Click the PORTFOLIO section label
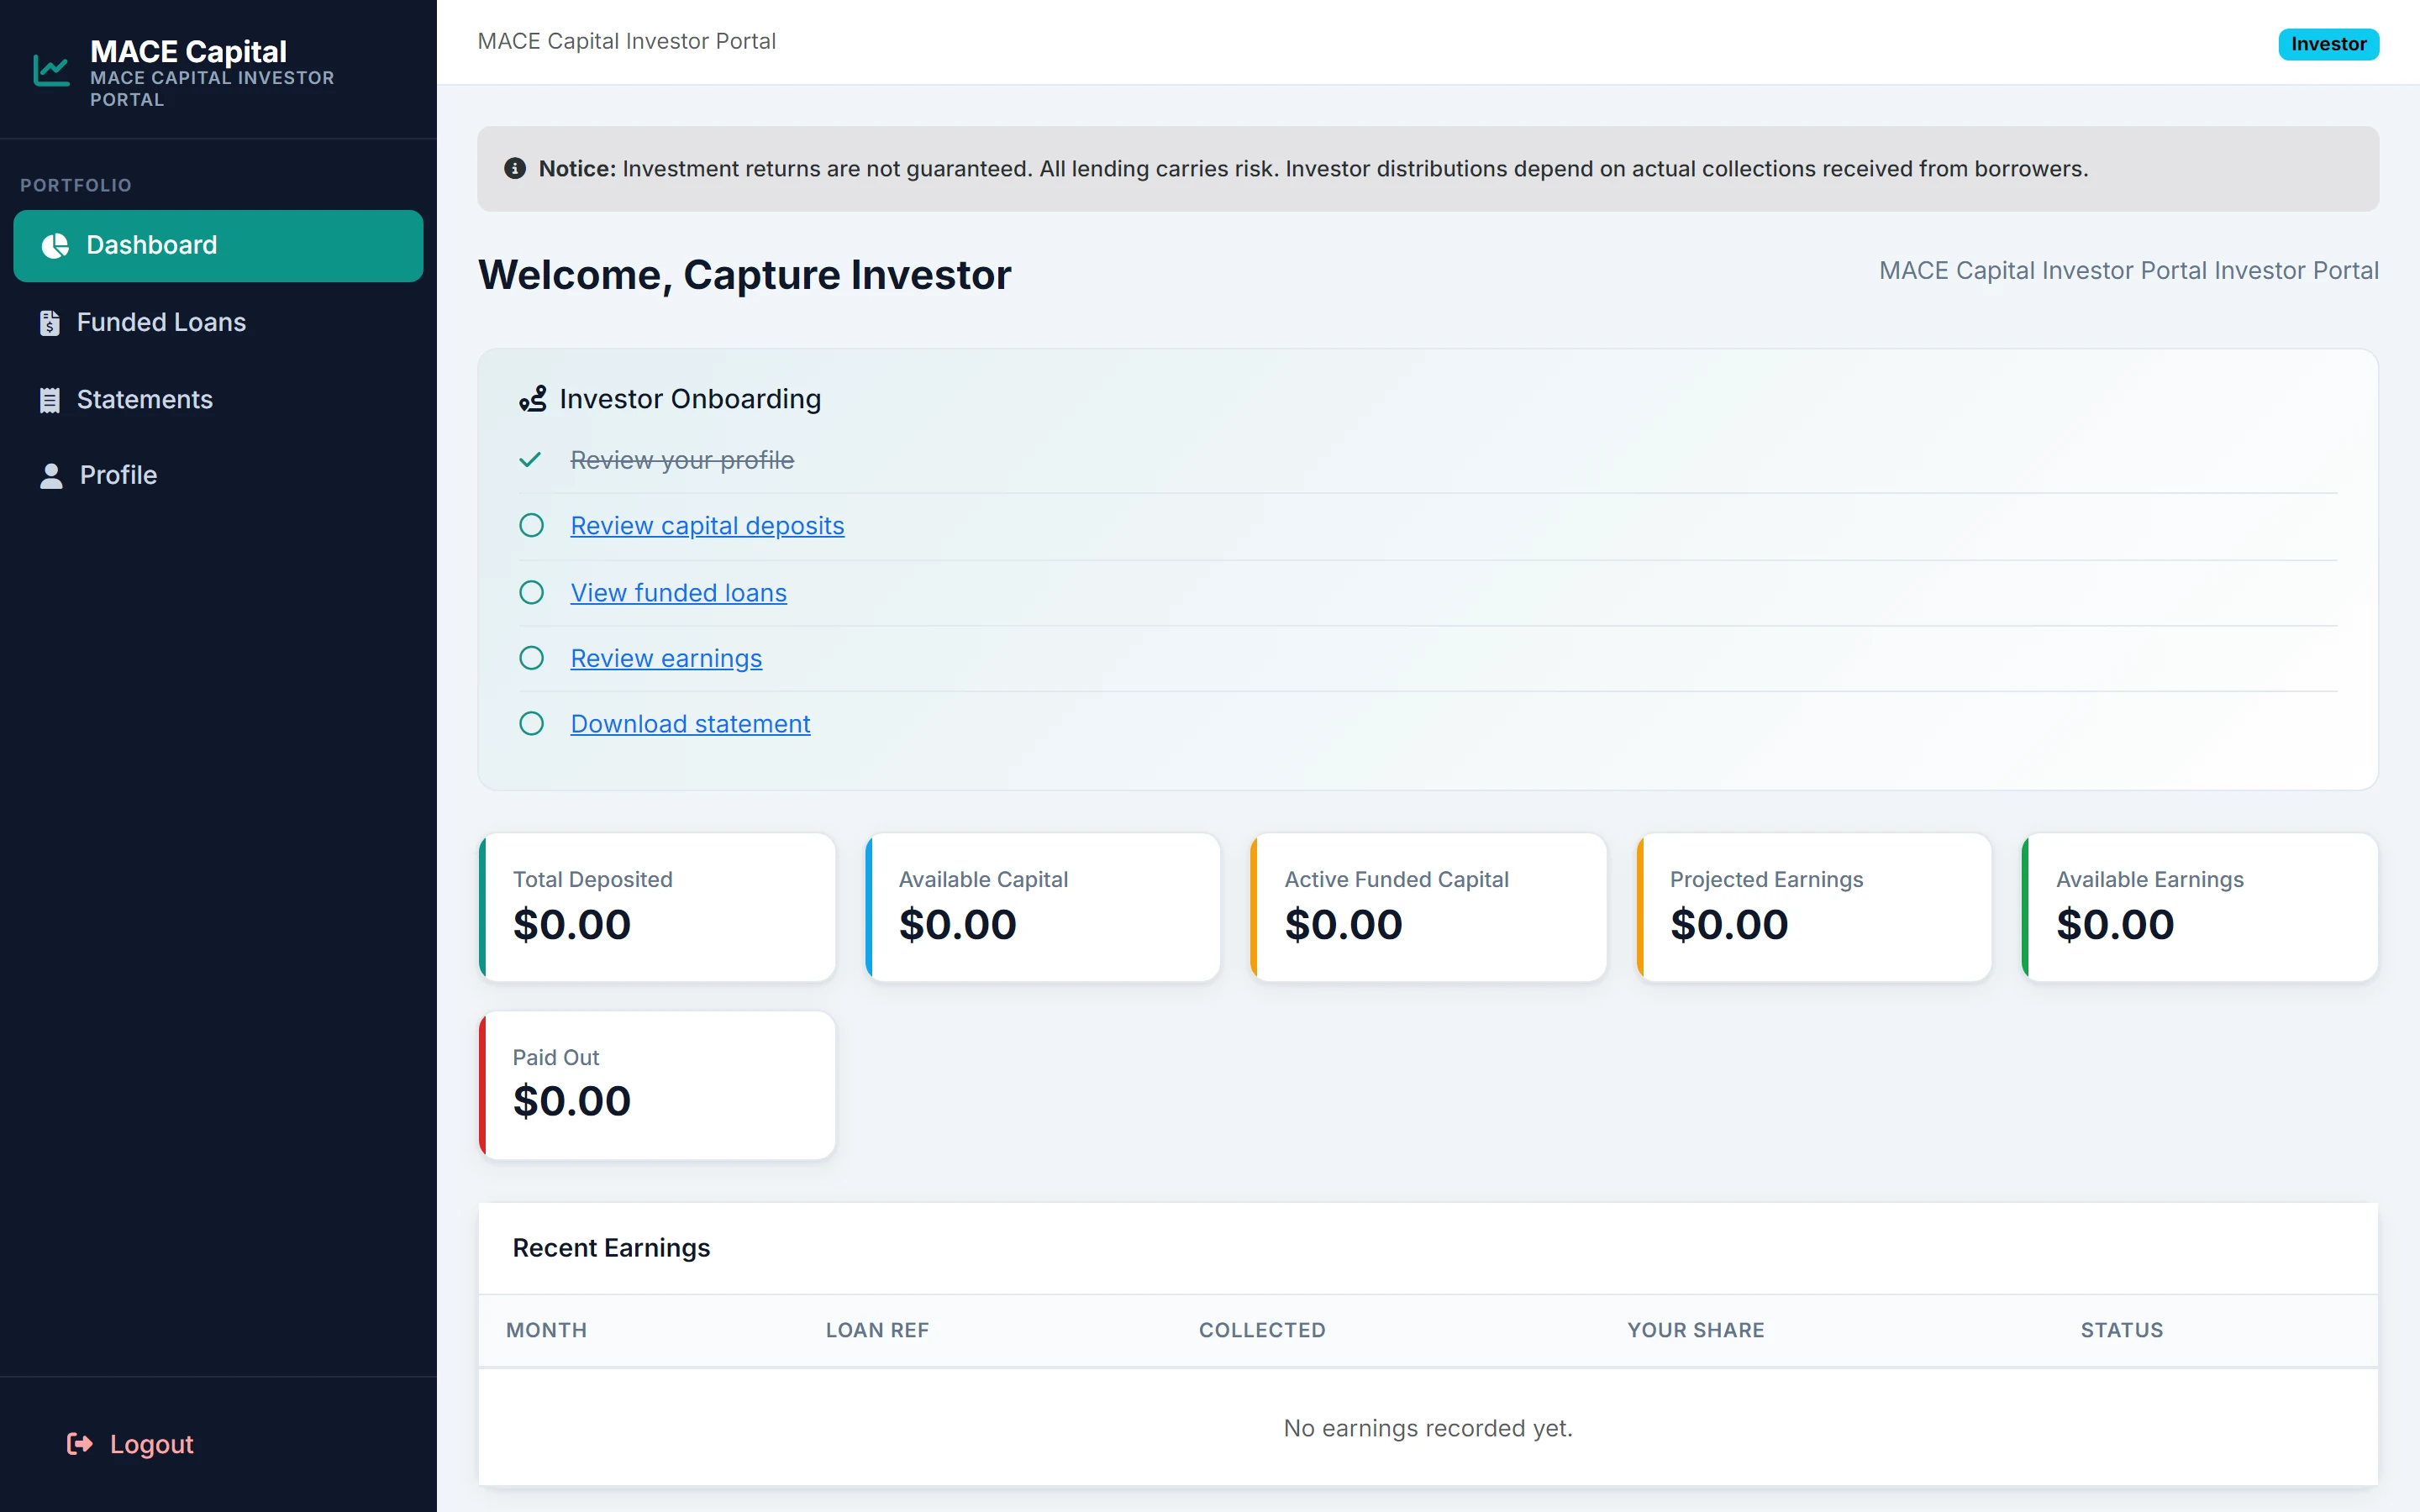2420x1512 pixels. point(76,185)
